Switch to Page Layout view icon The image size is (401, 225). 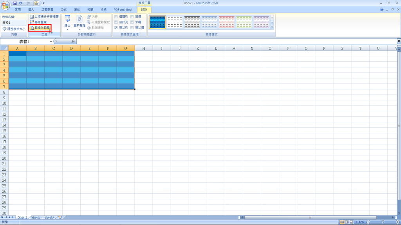[347, 222]
